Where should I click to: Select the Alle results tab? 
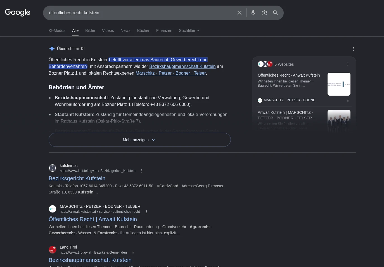pos(75,30)
